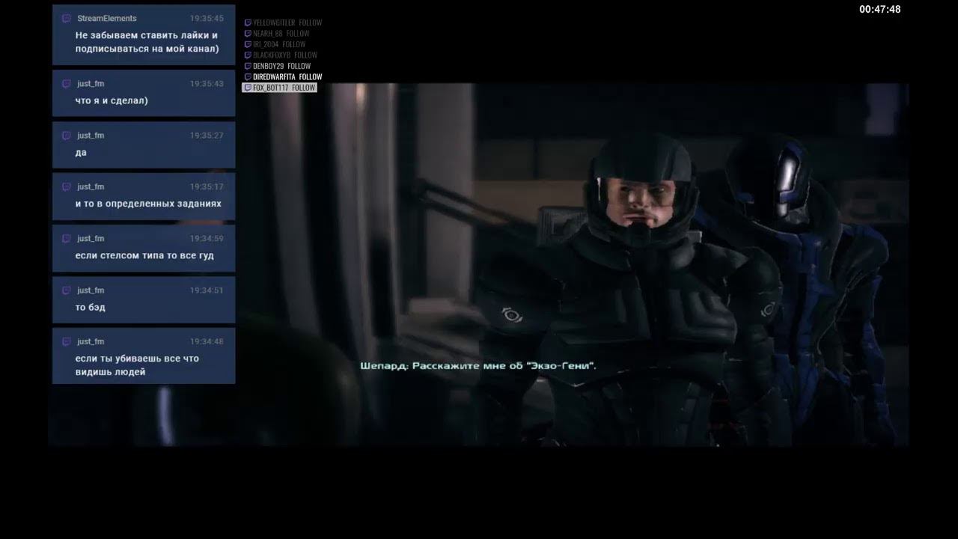The width and height of the screenshot is (958, 539).
Task: Click the 19:35:45 chat timestamp
Action: click(x=207, y=18)
